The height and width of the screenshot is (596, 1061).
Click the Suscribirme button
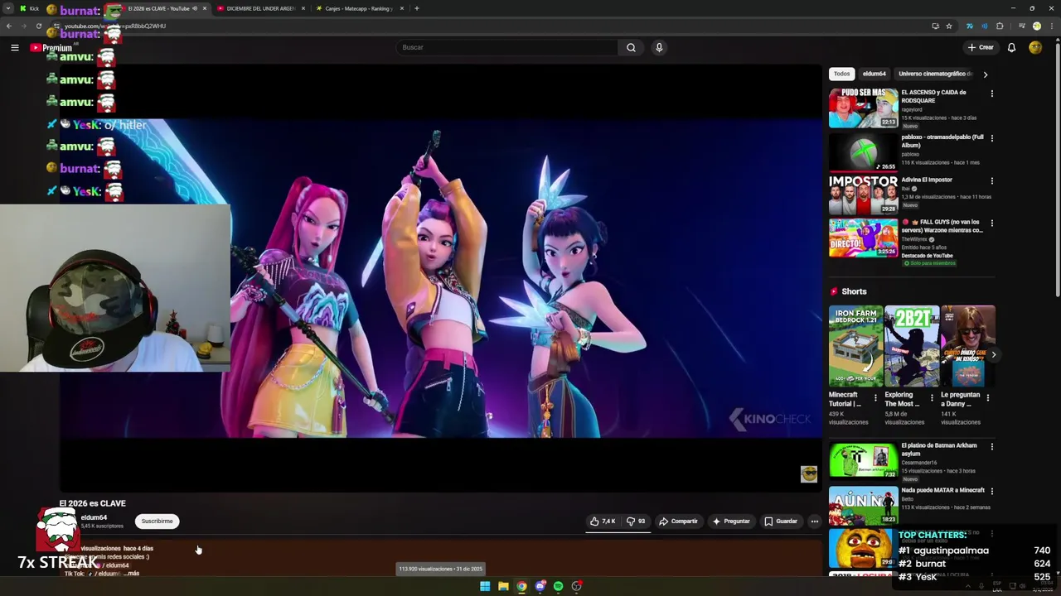coord(157,521)
